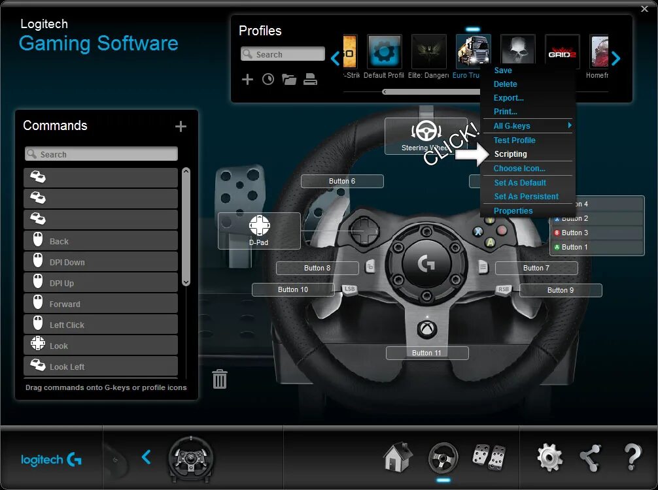The height and width of the screenshot is (490, 658).
Task: Choose Print... from the context menu
Action: (x=505, y=112)
